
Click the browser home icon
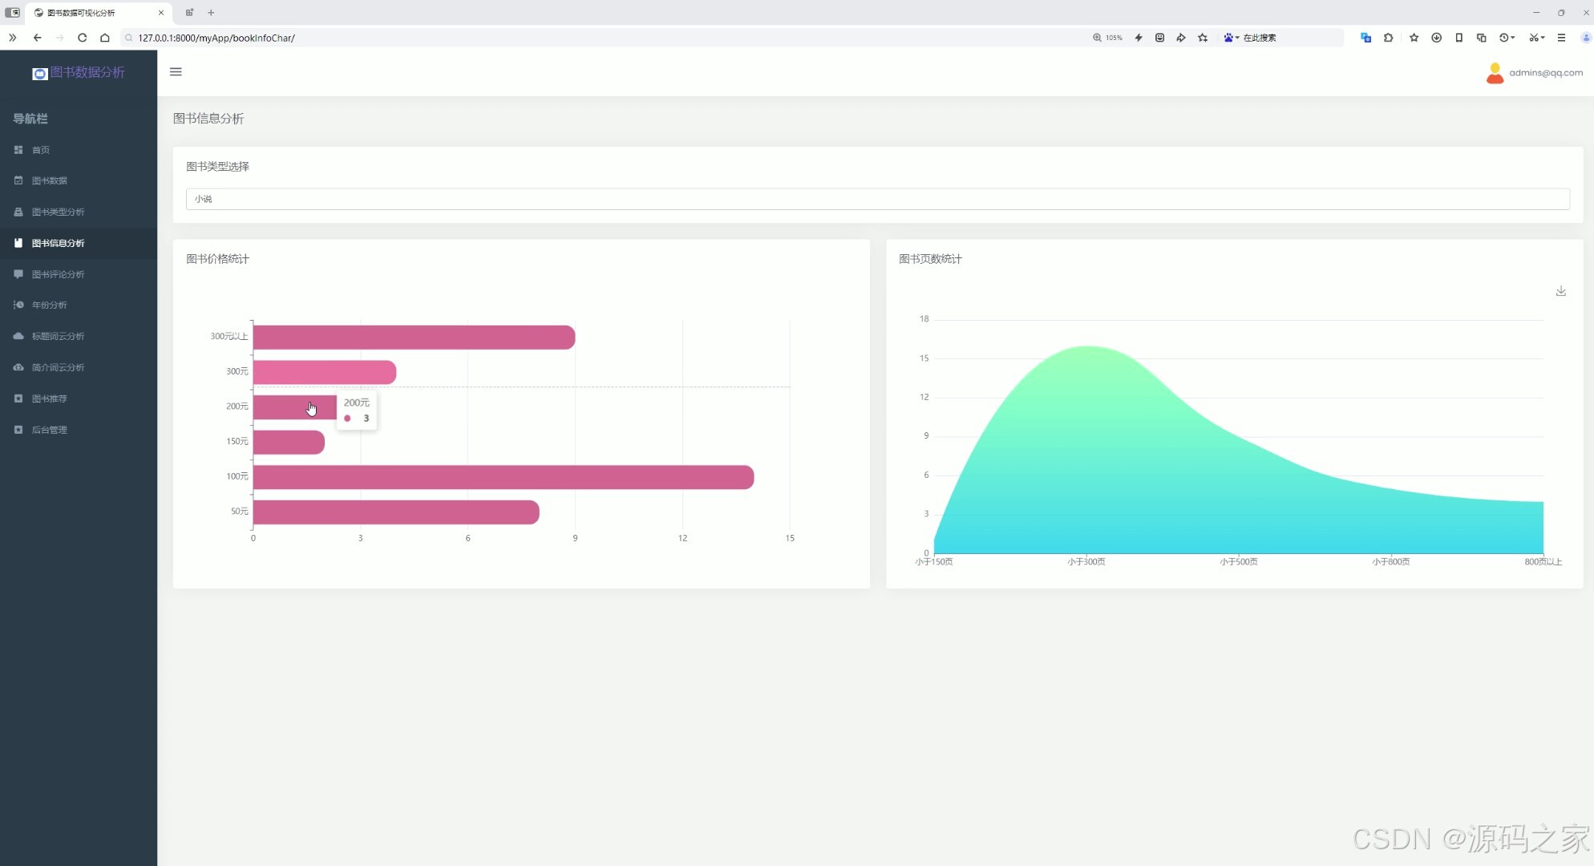104,38
